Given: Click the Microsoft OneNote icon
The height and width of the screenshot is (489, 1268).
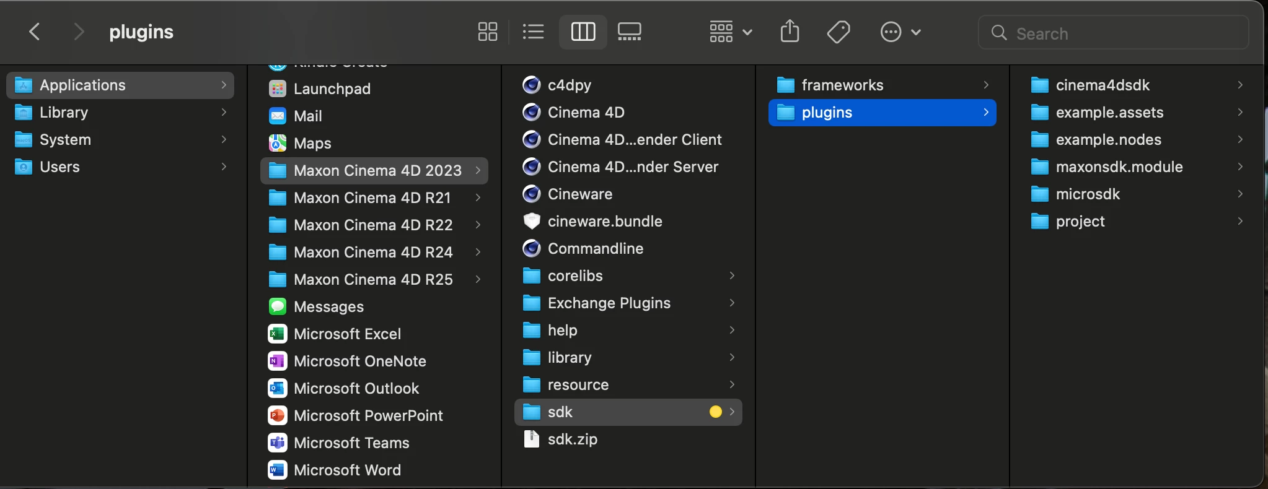Looking at the screenshot, I should [278, 361].
